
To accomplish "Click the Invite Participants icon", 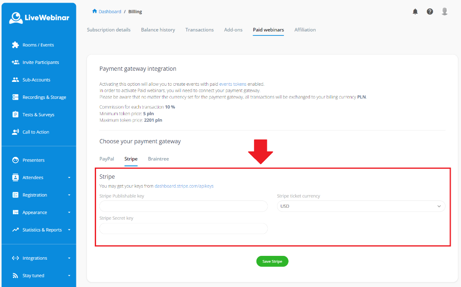I will pos(15,62).
